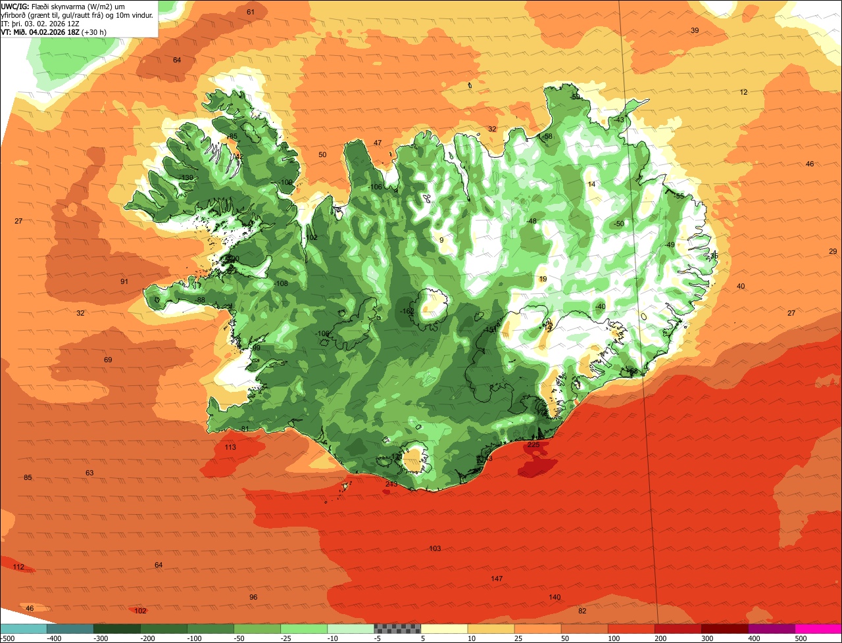Click the red 100 to 200 legend swatch
This screenshot has width=842, height=643.
point(631,629)
